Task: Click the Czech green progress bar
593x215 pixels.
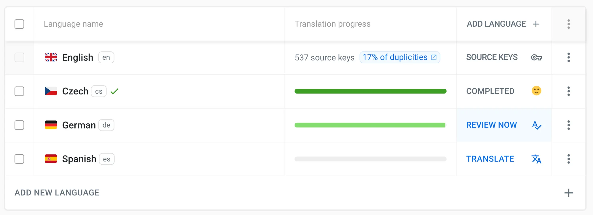Action: point(370,91)
